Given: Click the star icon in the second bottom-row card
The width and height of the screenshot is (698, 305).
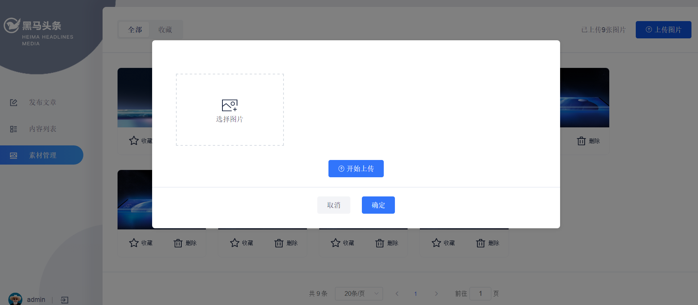Looking at the screenshot, I should pyautogui.click(x=235, y=243).
